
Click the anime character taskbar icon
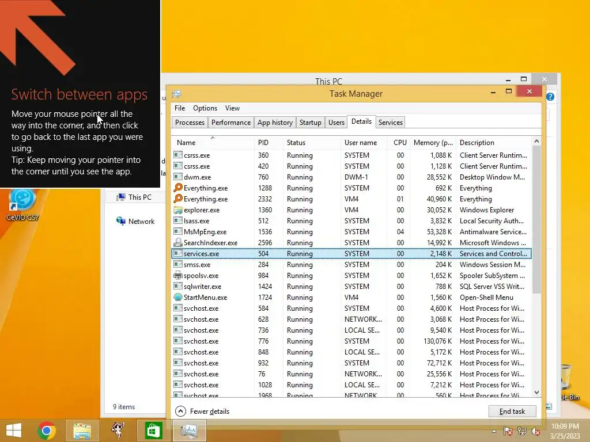[x=118, y=430]
